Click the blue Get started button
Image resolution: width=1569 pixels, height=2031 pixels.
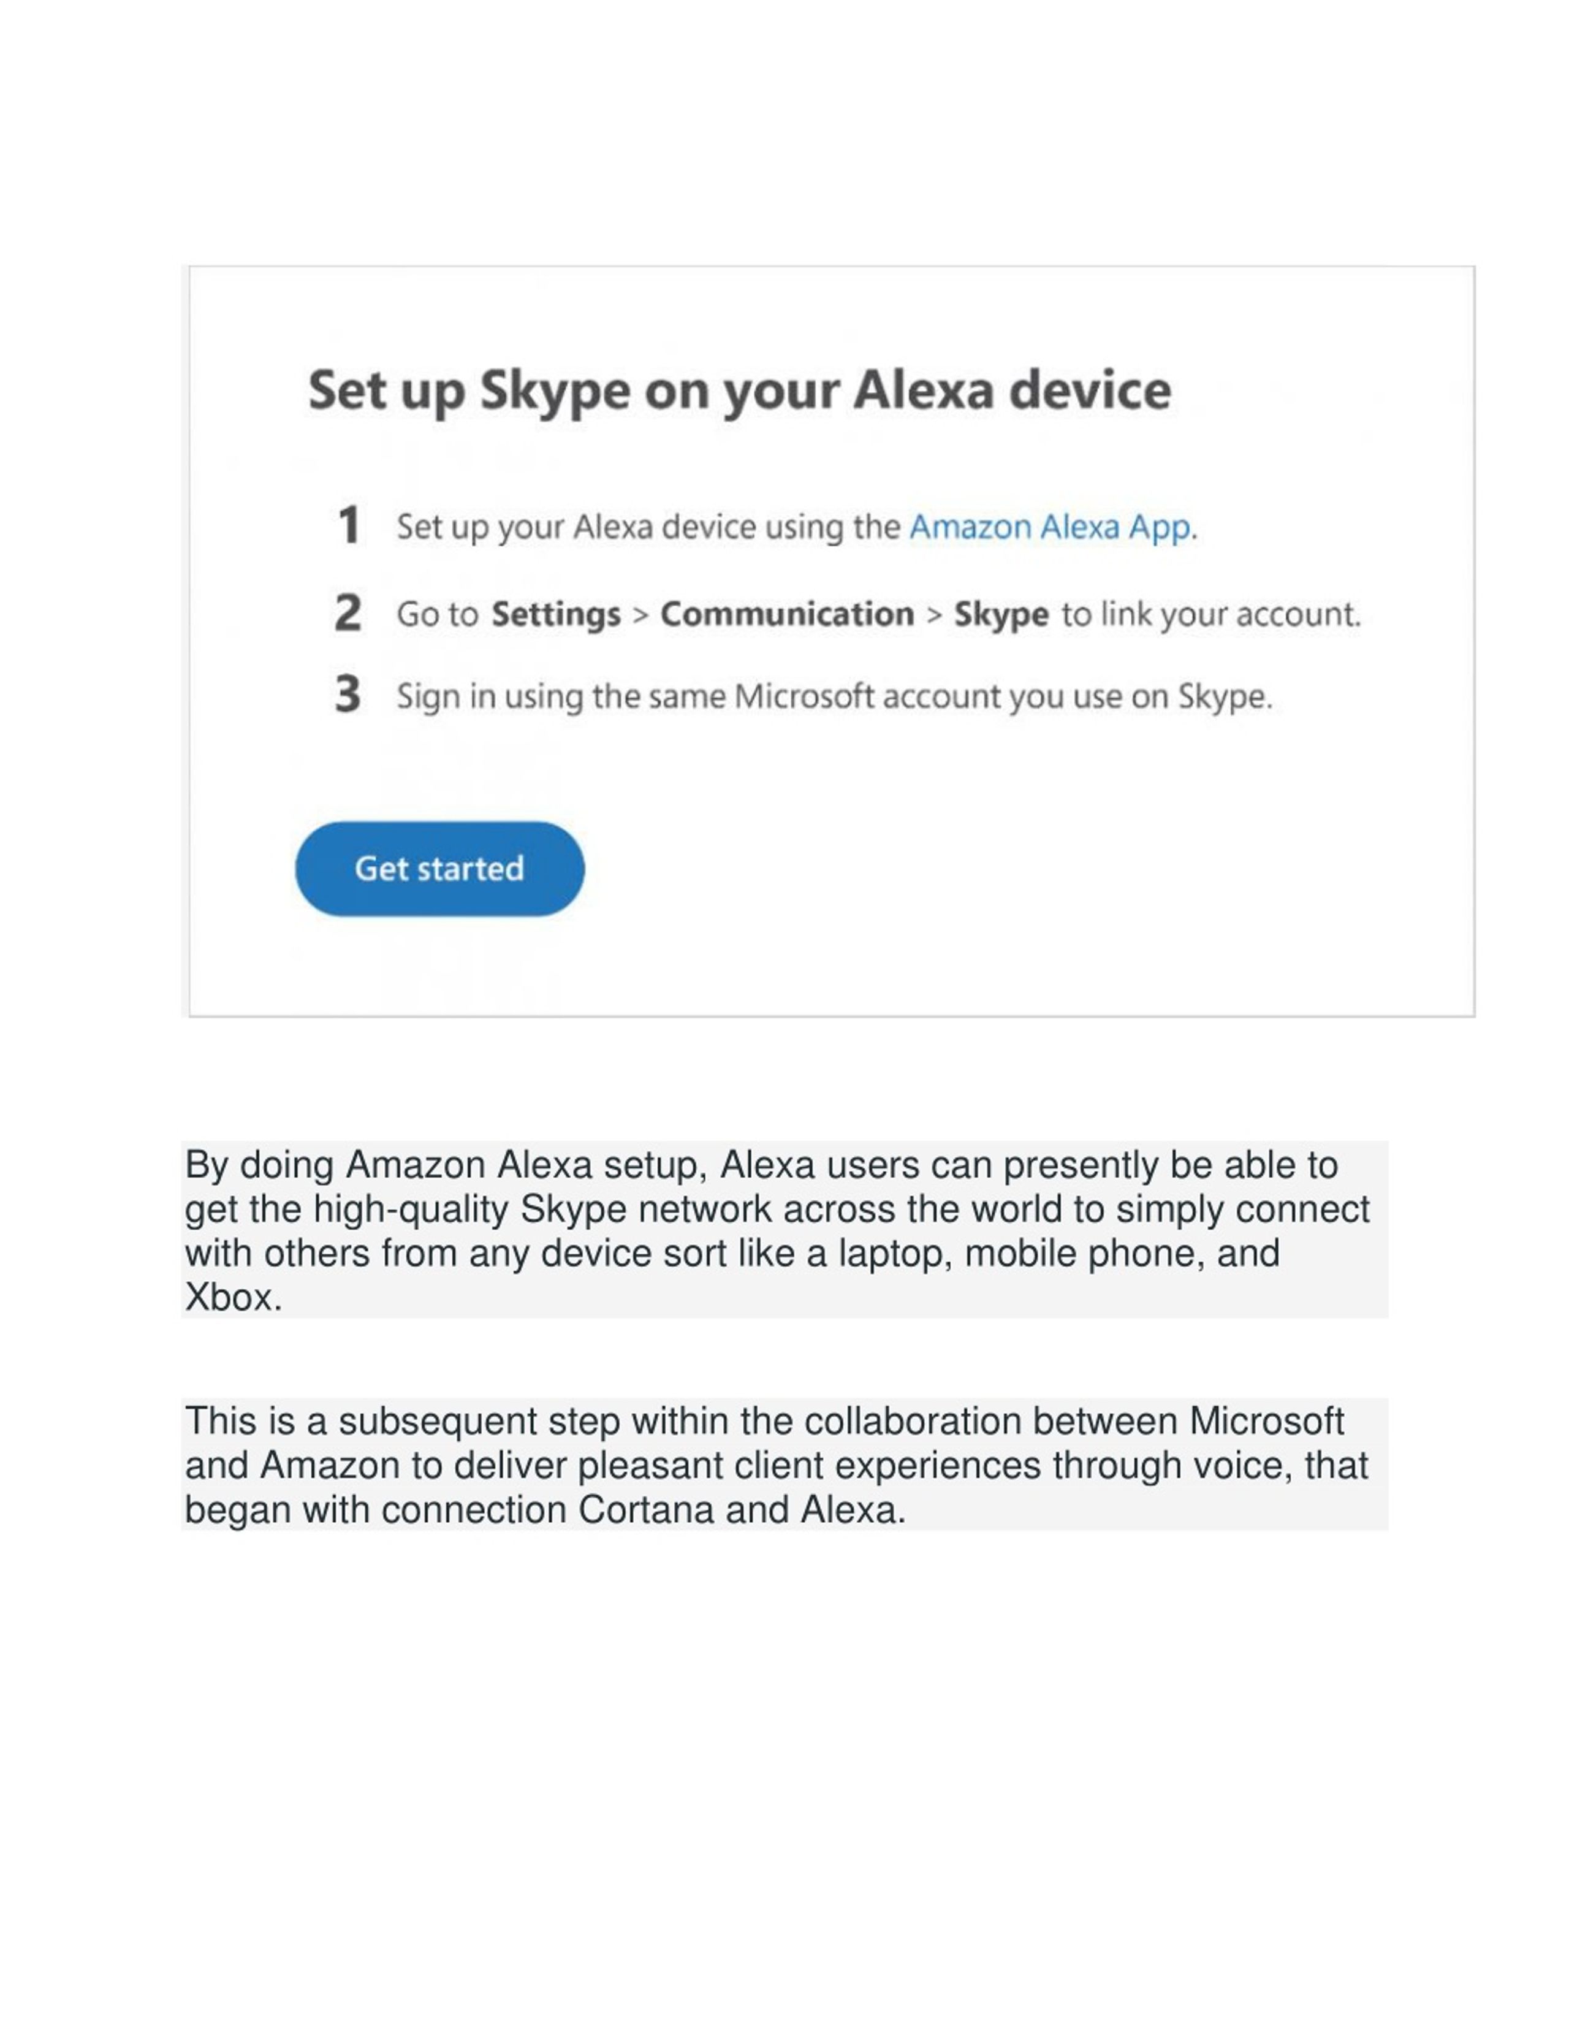[439, 869]
